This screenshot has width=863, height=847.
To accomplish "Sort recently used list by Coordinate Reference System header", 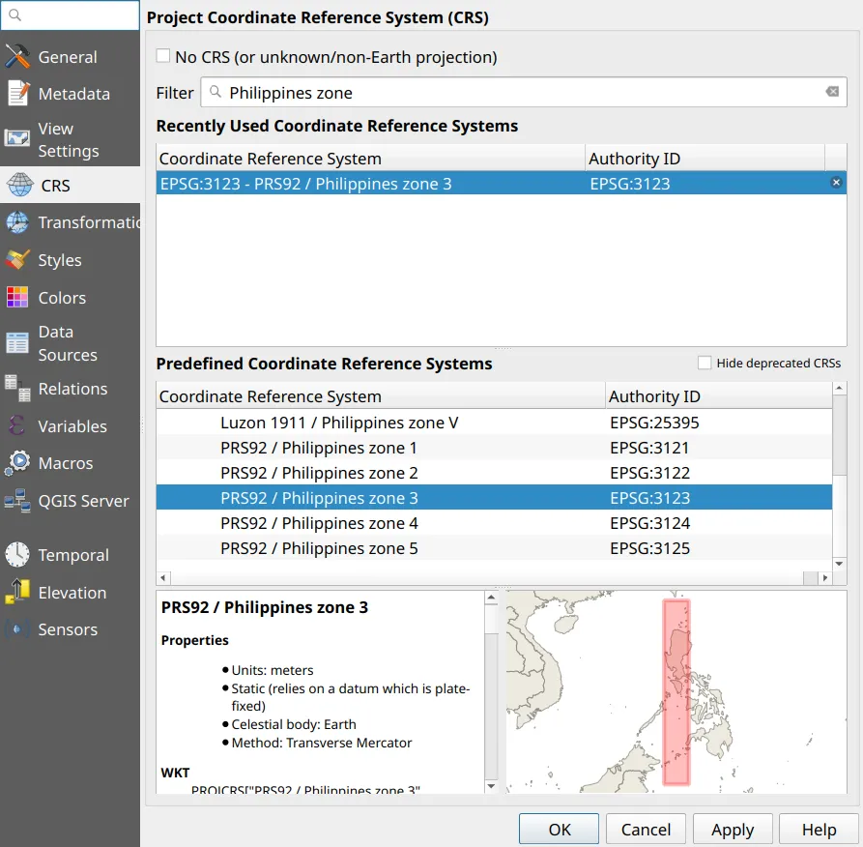I will [370, 158].
